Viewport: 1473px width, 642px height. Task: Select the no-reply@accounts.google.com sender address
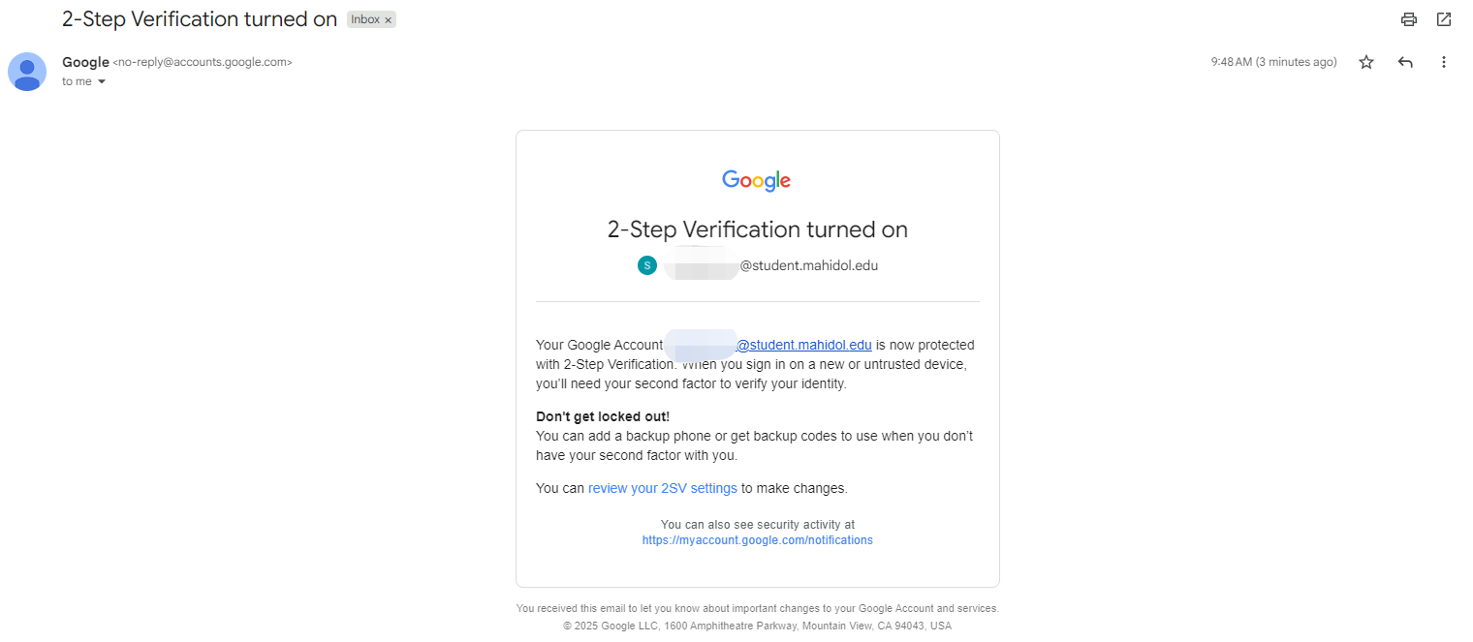pyautogui.click(x=202, y=62)
